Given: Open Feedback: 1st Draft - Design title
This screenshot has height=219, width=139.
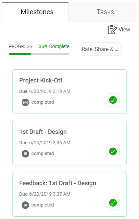Looking at the screenshot, I should click(57, 183).
